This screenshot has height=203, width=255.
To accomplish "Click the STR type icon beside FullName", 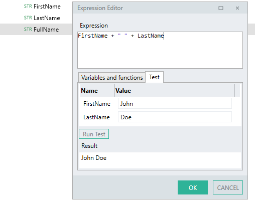I will click(x=28, y=29).
